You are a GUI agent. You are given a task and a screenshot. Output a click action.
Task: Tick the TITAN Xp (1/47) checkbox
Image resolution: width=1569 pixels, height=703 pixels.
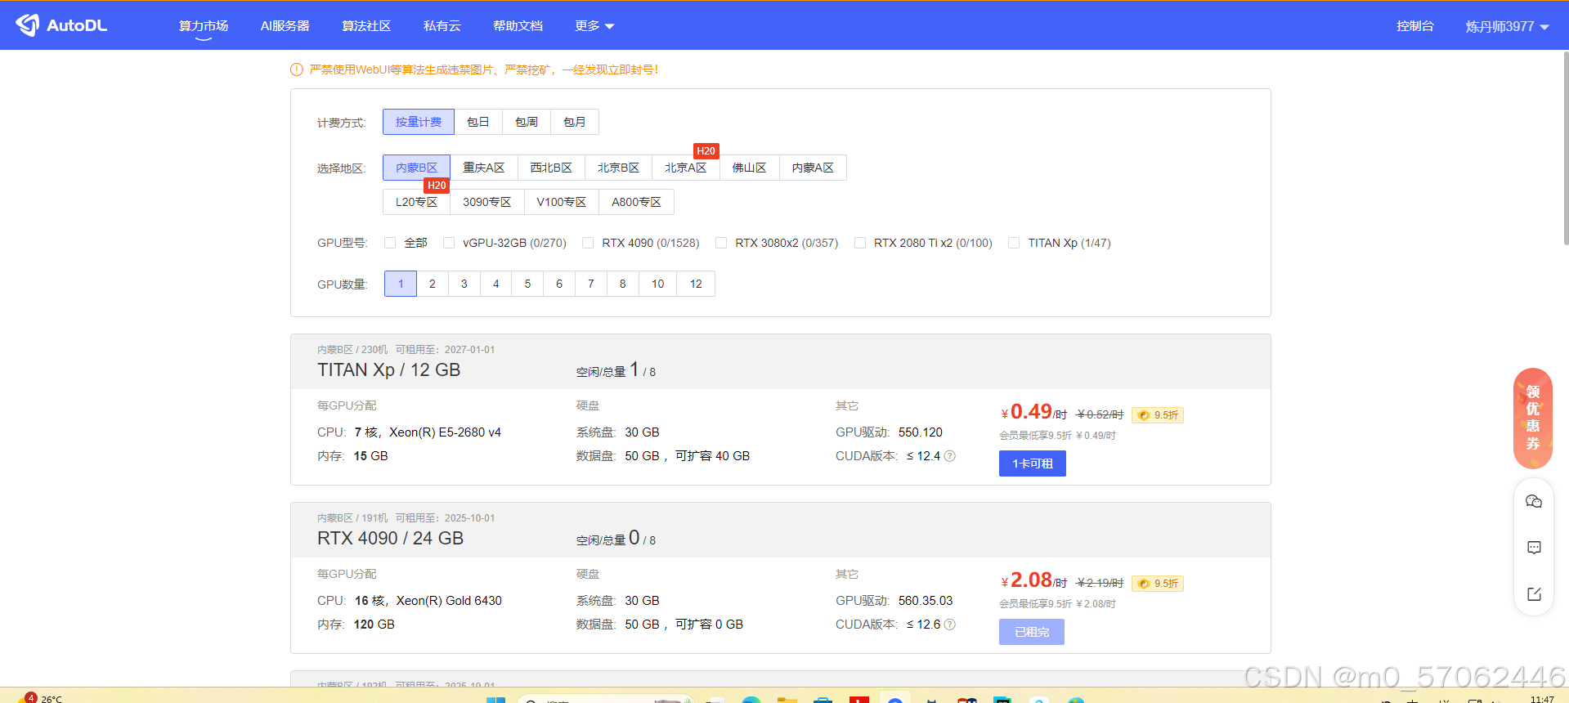(x=1014, y=243)
